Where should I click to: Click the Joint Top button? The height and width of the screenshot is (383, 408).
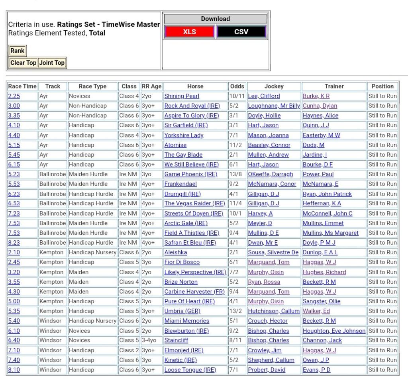pos(52,63)
